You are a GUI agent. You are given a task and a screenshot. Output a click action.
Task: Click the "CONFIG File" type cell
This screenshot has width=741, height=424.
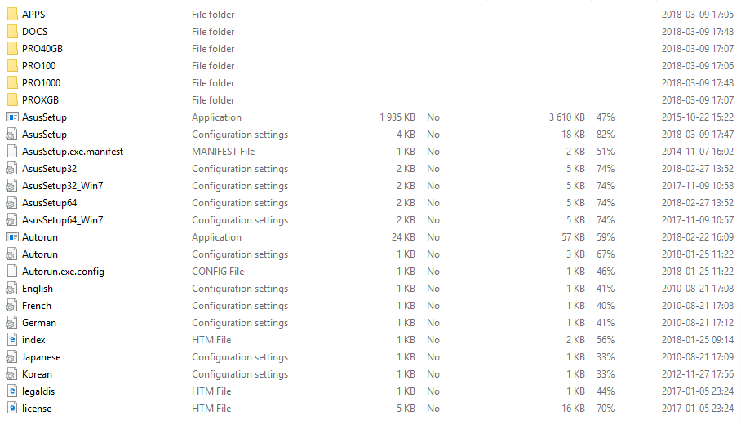218,272
